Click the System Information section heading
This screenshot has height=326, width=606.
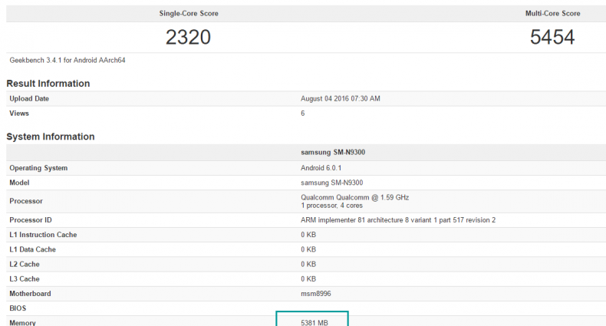tap(51, 137)
